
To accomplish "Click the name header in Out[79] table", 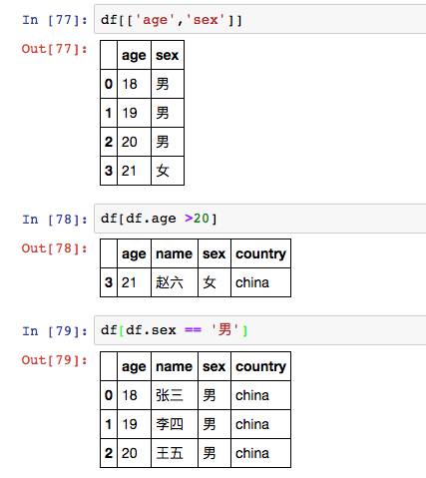I will pos(175,366).
